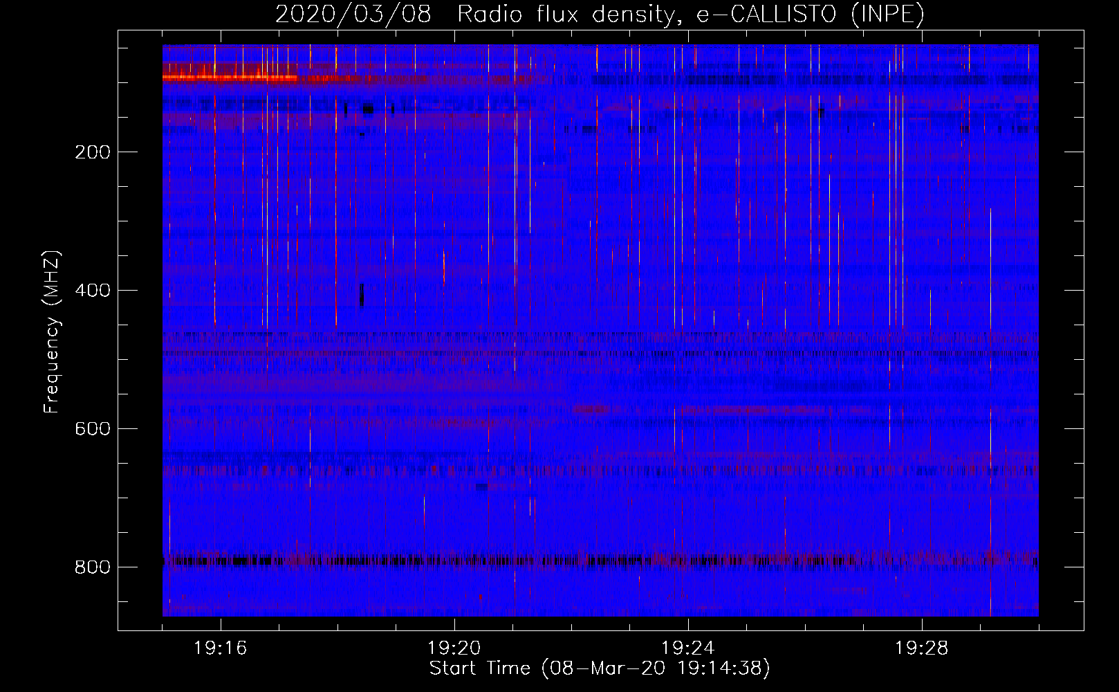Select the 200 frequency tick label

click(93, 152)
